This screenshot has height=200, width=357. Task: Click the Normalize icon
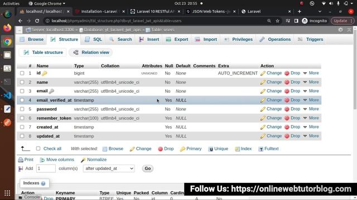click(83, 160)
